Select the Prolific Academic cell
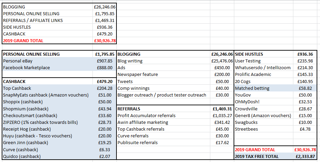 [x=264, y=75]
